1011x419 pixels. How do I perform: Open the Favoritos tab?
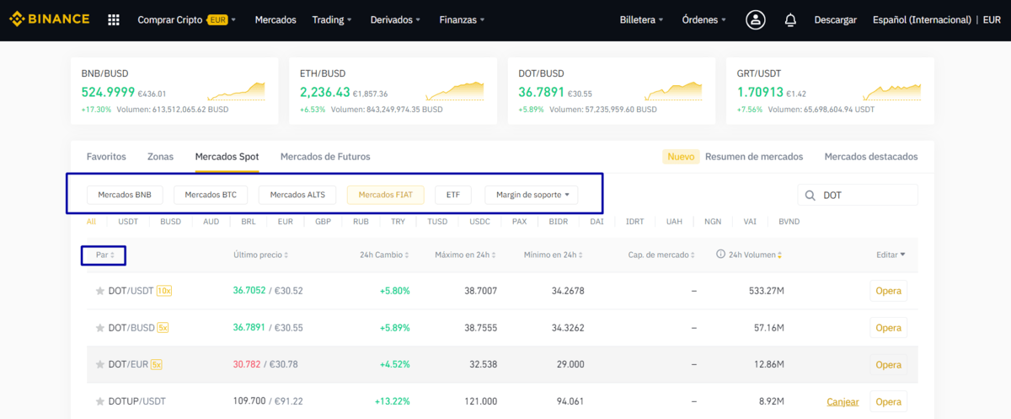pyautogui.click(x=106, y=157)
